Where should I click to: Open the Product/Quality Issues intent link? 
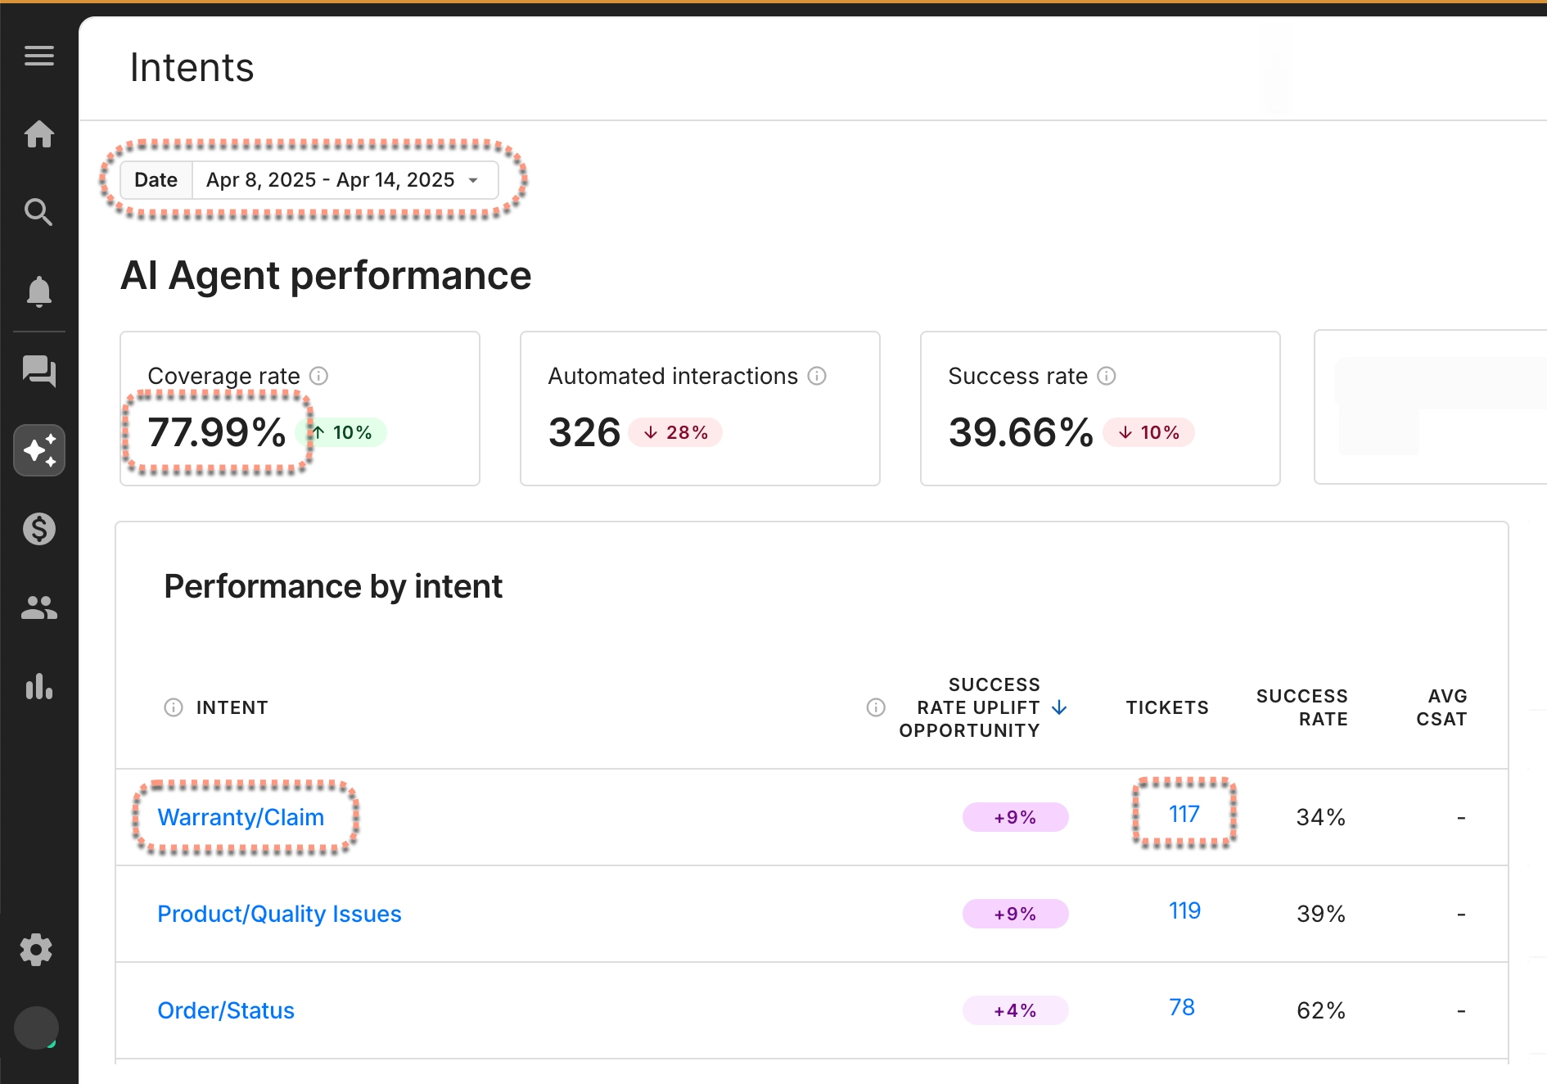click(x=279, y=914)
